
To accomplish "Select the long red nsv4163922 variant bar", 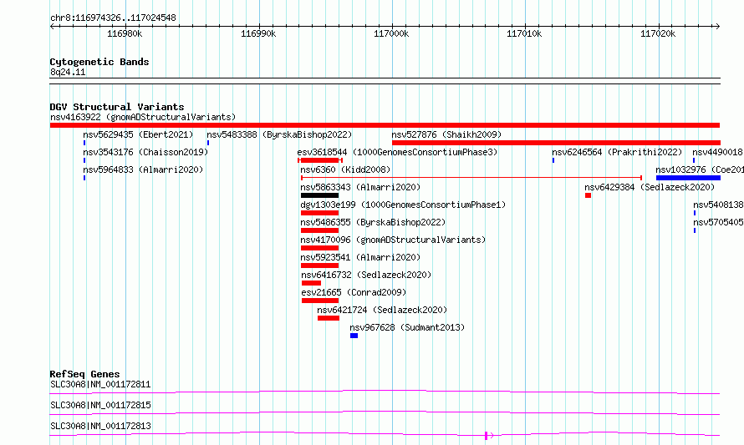I will [x=385, y=125].
